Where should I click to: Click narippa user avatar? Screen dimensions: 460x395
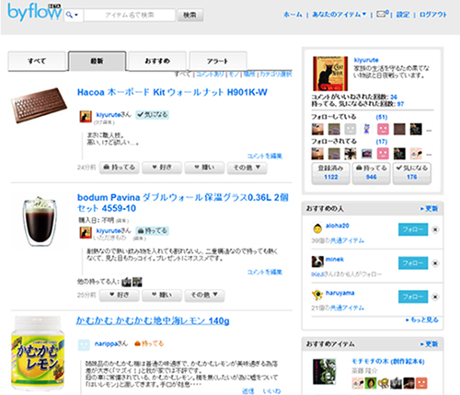[84, 345]
